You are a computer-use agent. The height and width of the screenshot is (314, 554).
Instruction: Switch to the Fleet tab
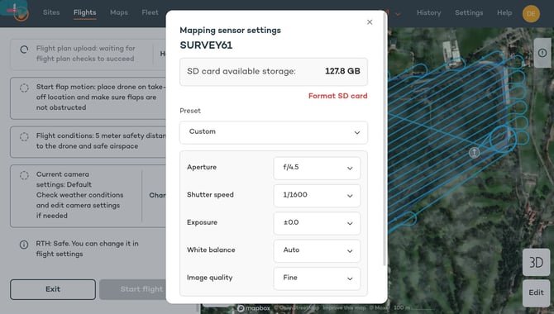click(x=150, y=12)
